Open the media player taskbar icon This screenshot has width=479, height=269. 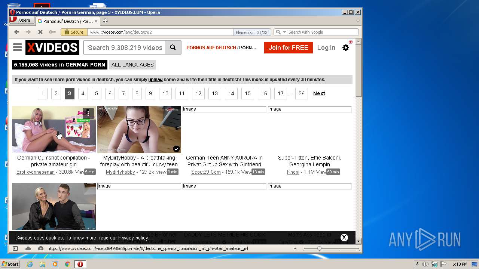[x=55, y=264]
